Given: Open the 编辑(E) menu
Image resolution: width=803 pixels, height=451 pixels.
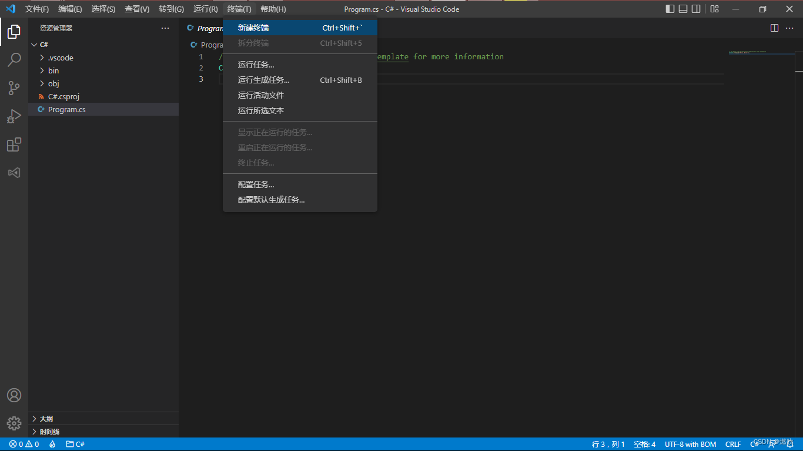Looking at the screenshot, I should click(x=70, y=9).
